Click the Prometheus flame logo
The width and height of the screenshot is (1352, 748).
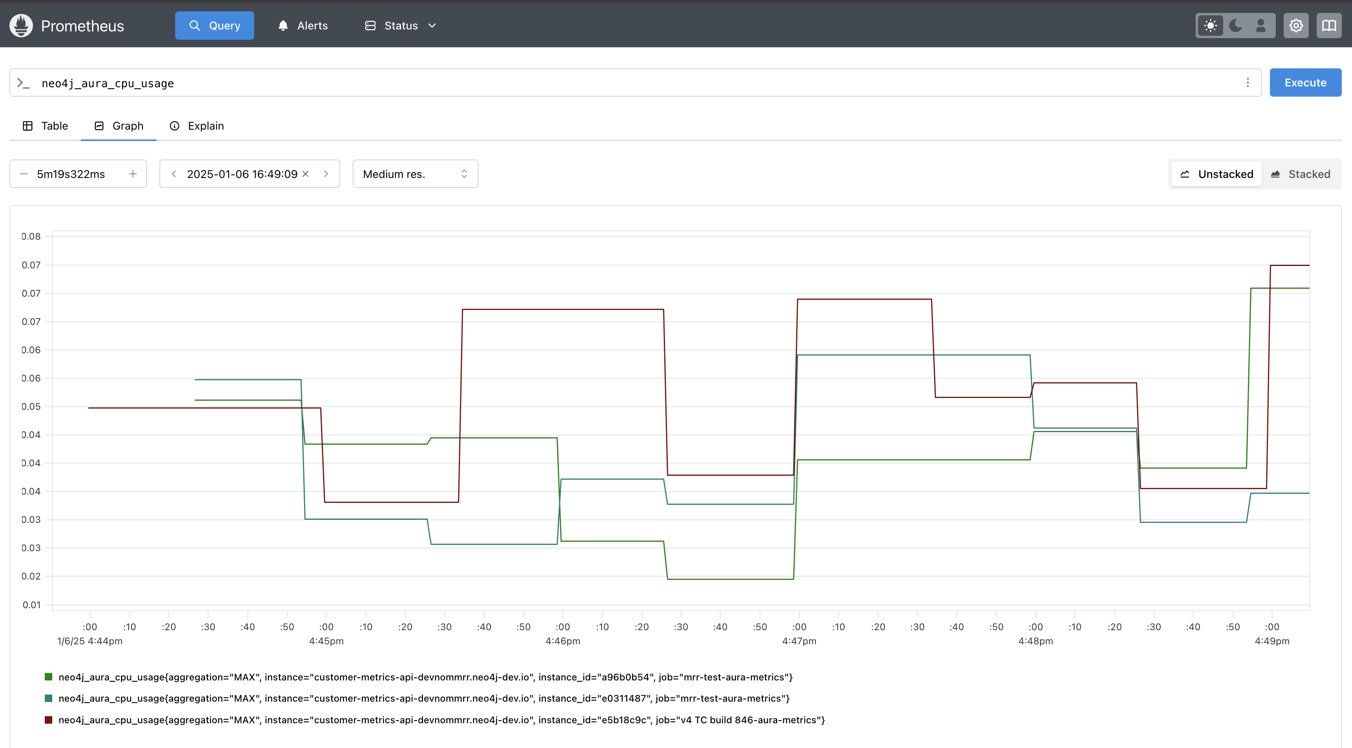pos(22,26)
